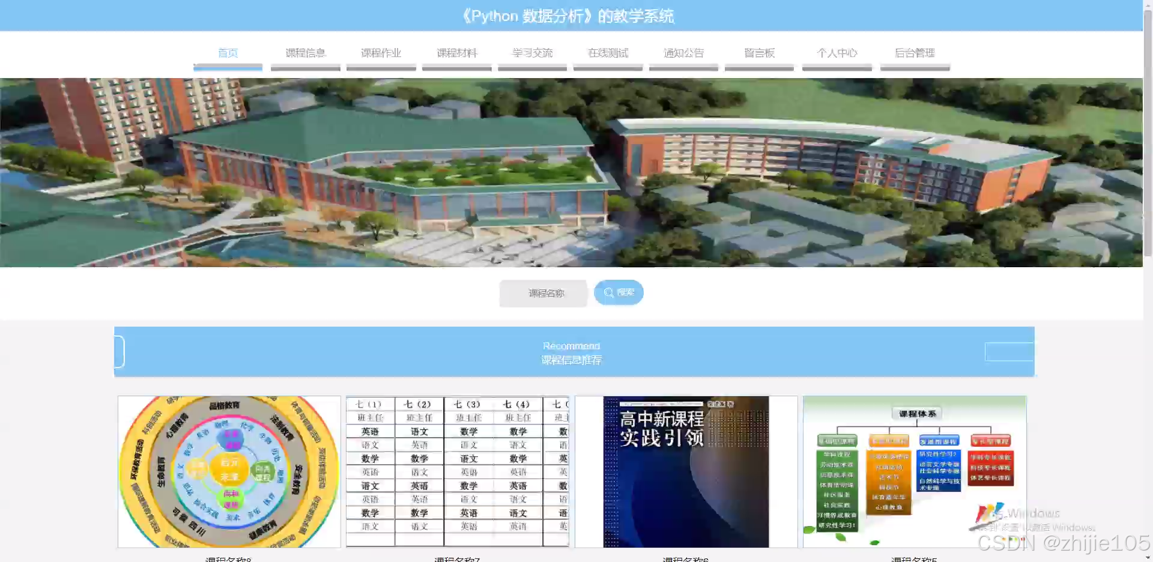Click the magnifier search icon
The image size is (1153, 562).
(x=609, y=292)
